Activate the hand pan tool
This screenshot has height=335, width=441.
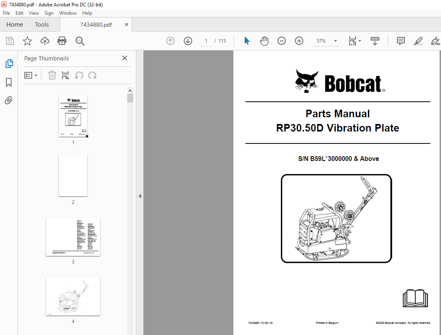pos(264,41)
